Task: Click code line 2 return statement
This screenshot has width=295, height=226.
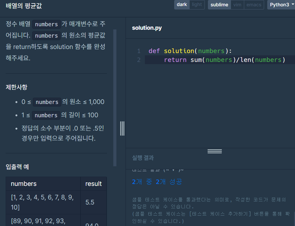Action: click(x=225, y=60)
